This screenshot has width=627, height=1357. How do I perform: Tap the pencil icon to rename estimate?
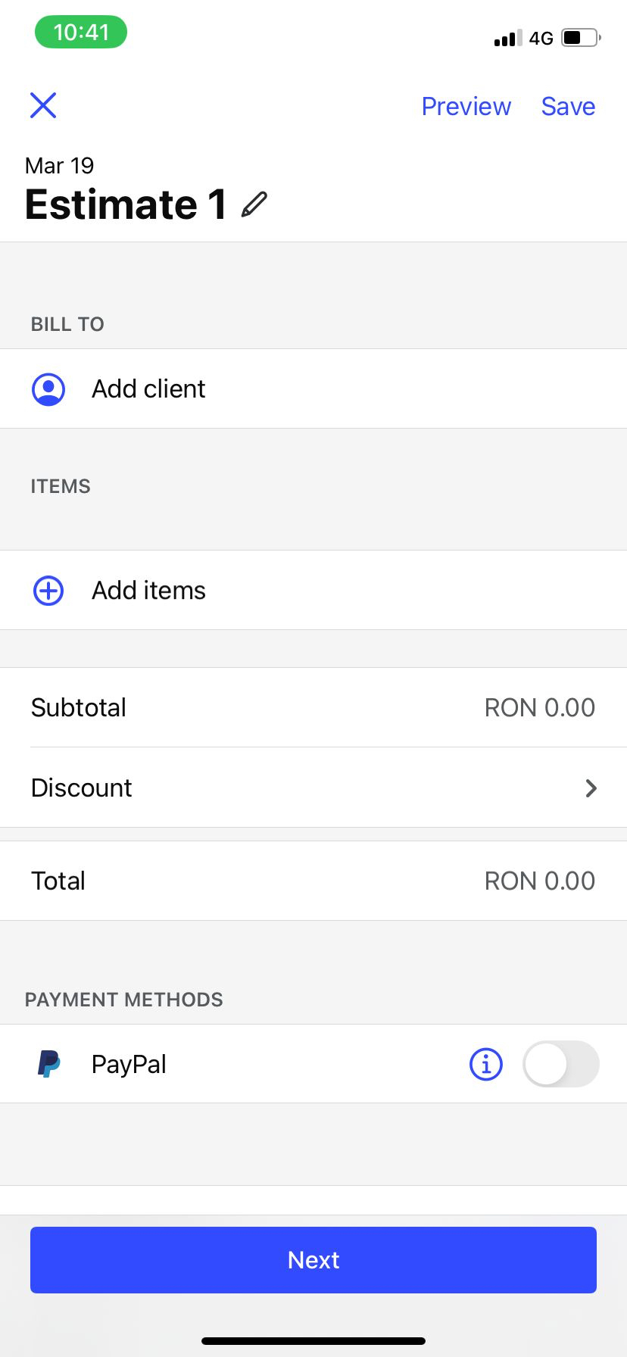pyautogui.click(x=254, y=204)
